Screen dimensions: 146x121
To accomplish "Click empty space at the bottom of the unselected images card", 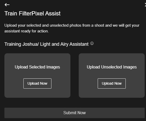I will (112, 93).
